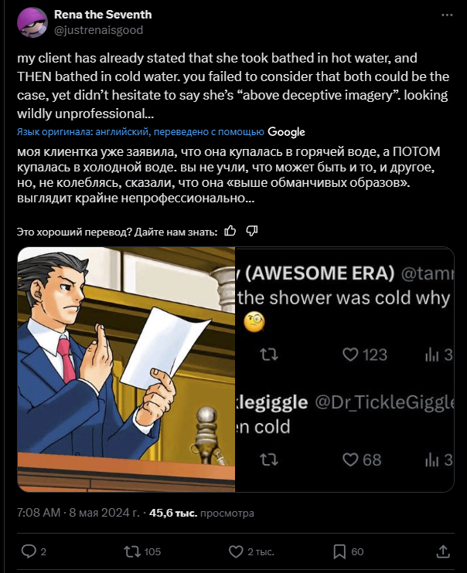Click the repost icon showing 105
Viewport: 467px width, 573px height.
pos(132,551)
